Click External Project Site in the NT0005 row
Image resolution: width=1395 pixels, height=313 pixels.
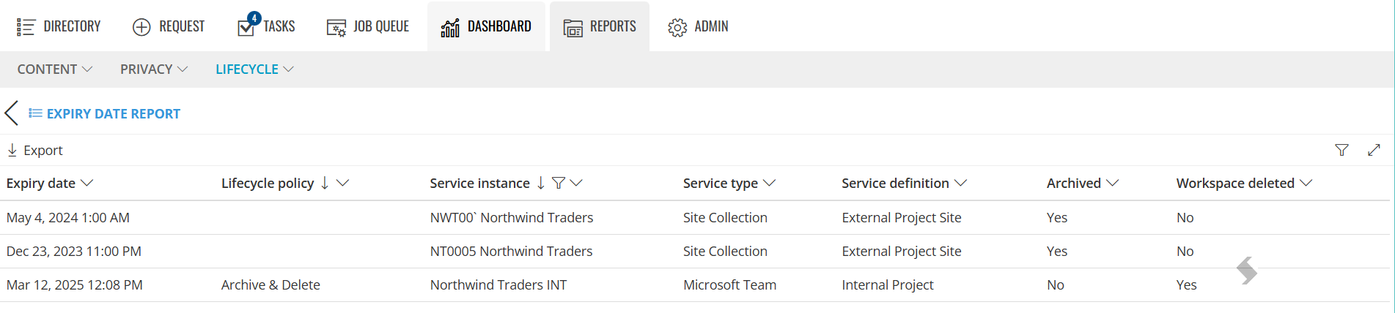click(x=902, y=251)
